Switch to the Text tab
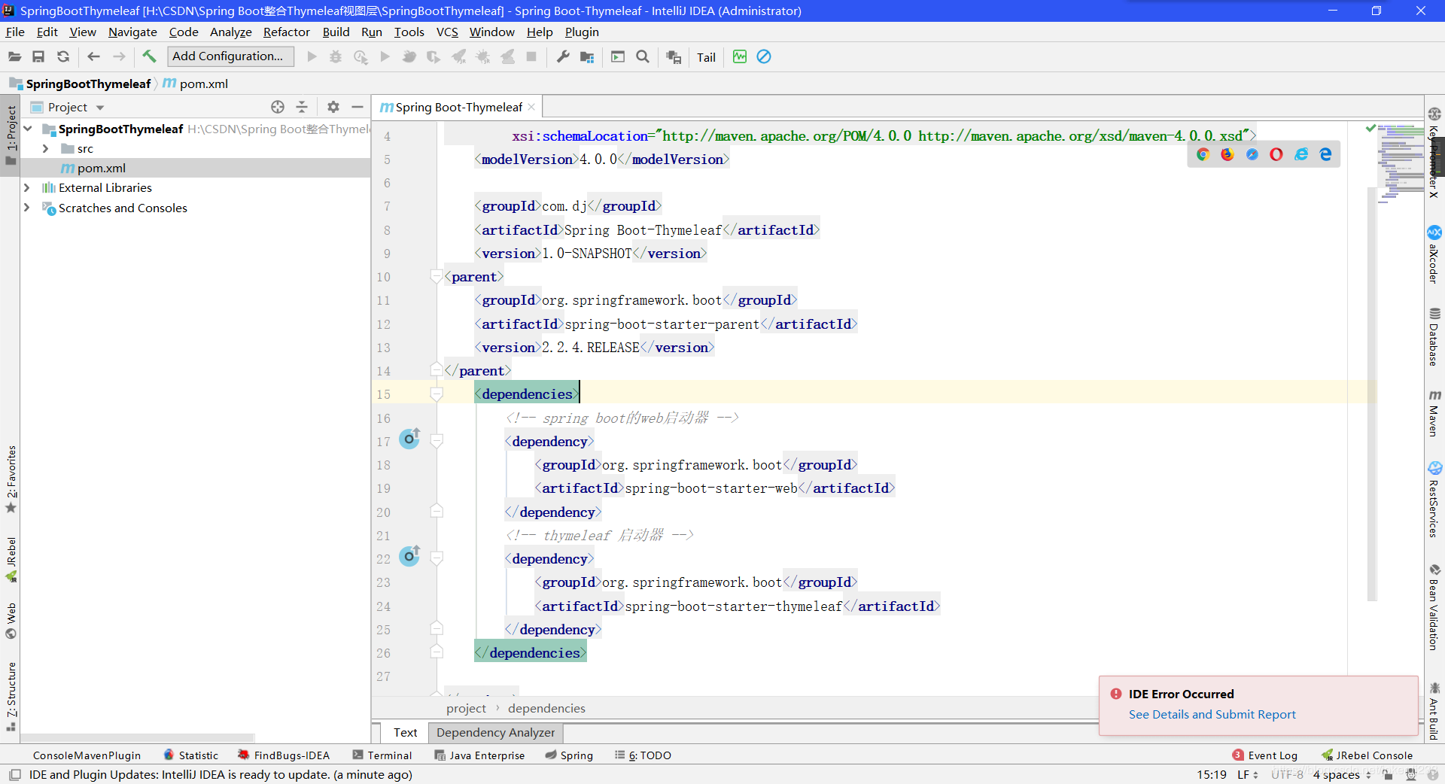This screenshot has width=1445, height=784. tap(405, 732)
